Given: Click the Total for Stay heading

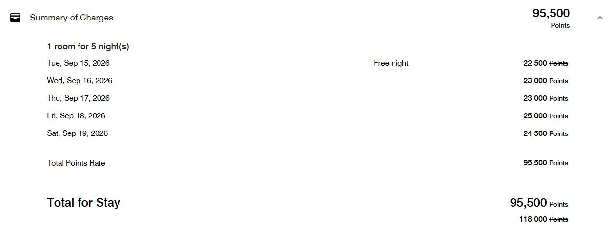Looking at the screenshot, I should click(x=83, y=203).
